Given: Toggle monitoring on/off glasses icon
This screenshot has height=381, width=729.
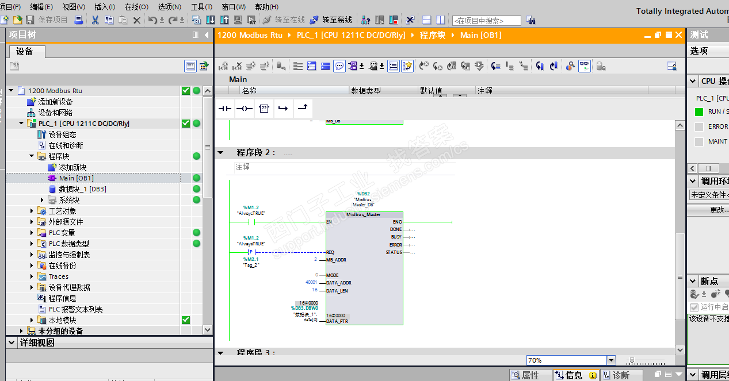Looking at the screenshot, I should coord(585,66).
